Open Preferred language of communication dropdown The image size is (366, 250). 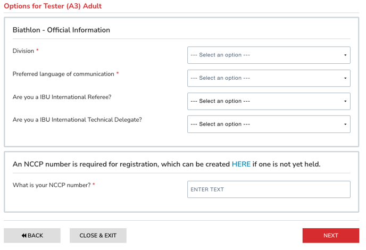[268, 78]
